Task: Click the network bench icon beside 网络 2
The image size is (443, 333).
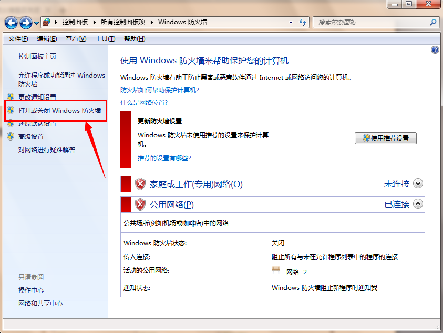Action: (276, 271)
